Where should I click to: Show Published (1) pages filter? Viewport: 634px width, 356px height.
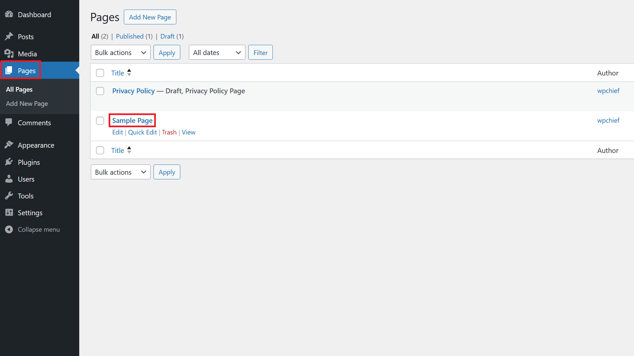134,36
